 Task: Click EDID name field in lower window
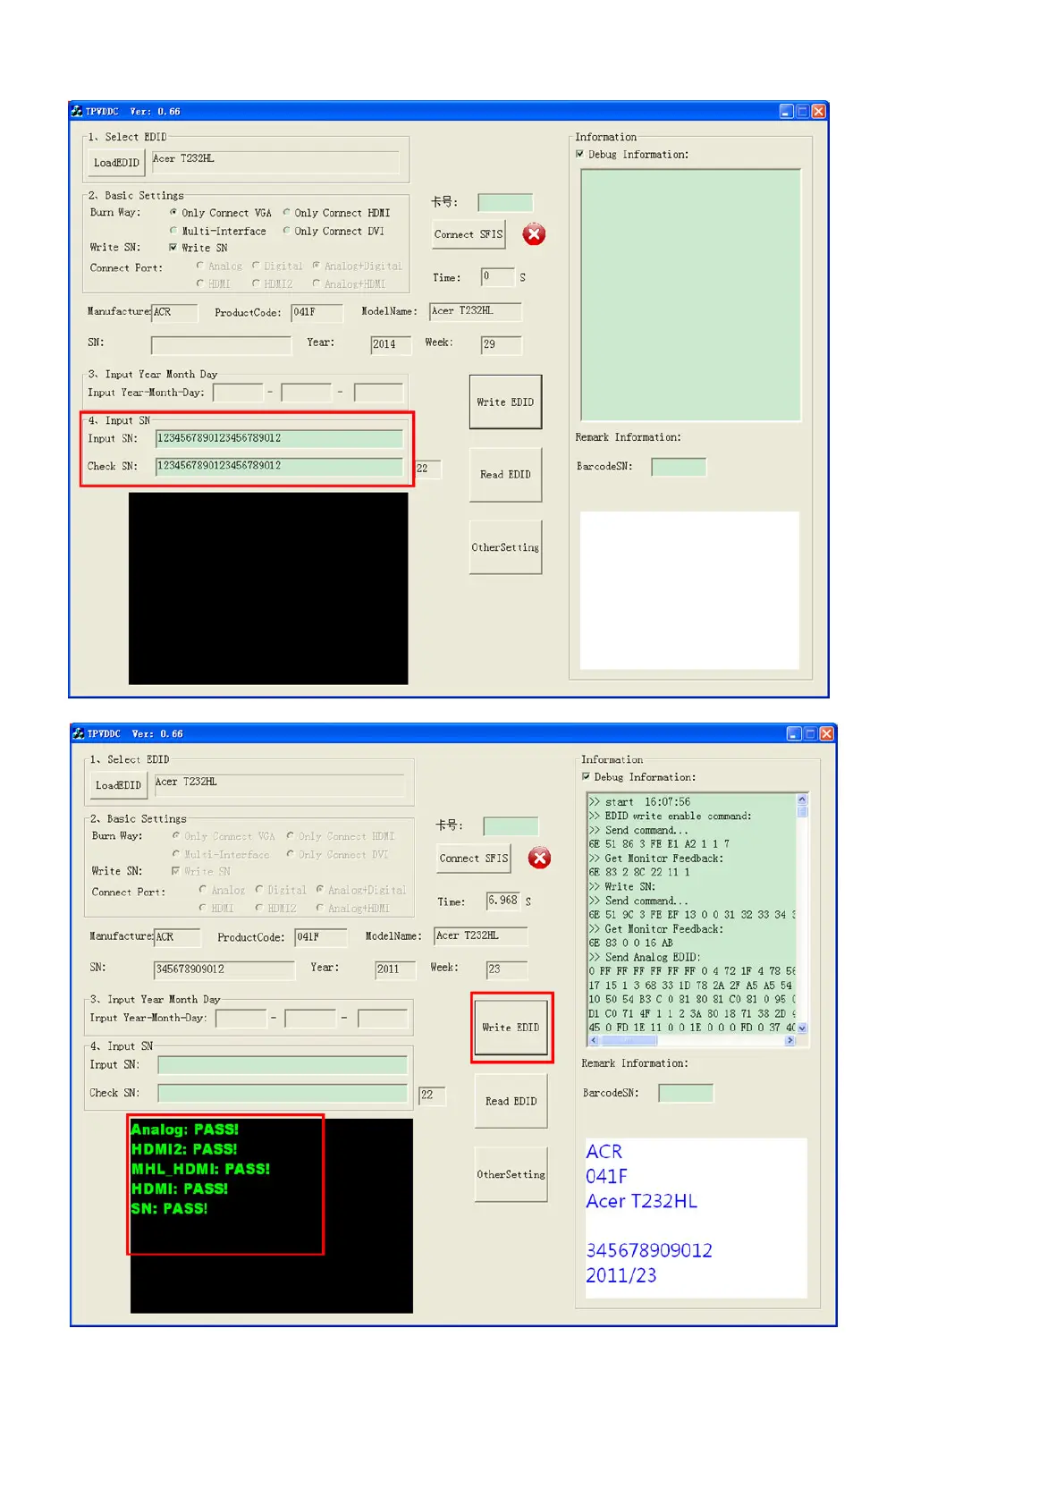click(278, 785)
